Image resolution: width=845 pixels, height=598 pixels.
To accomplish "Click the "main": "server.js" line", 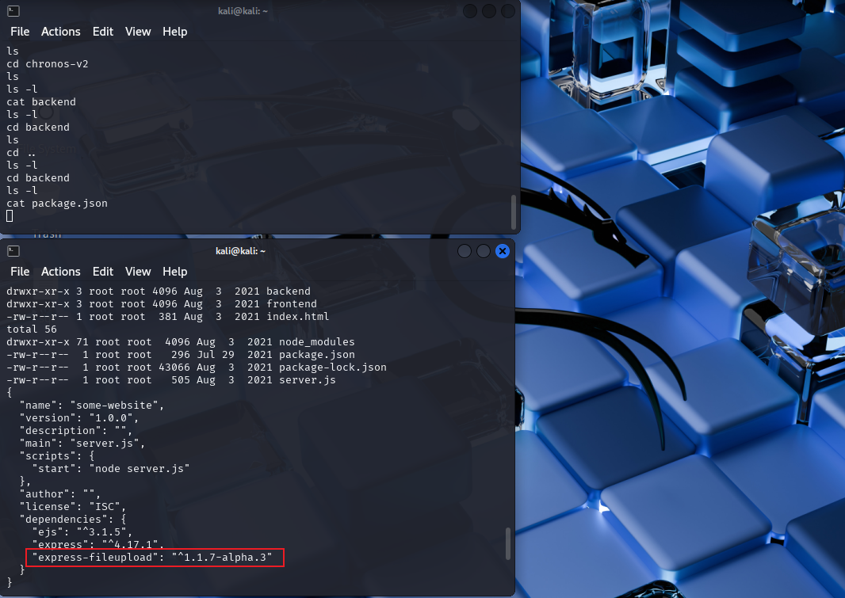I will click(82, 443).
